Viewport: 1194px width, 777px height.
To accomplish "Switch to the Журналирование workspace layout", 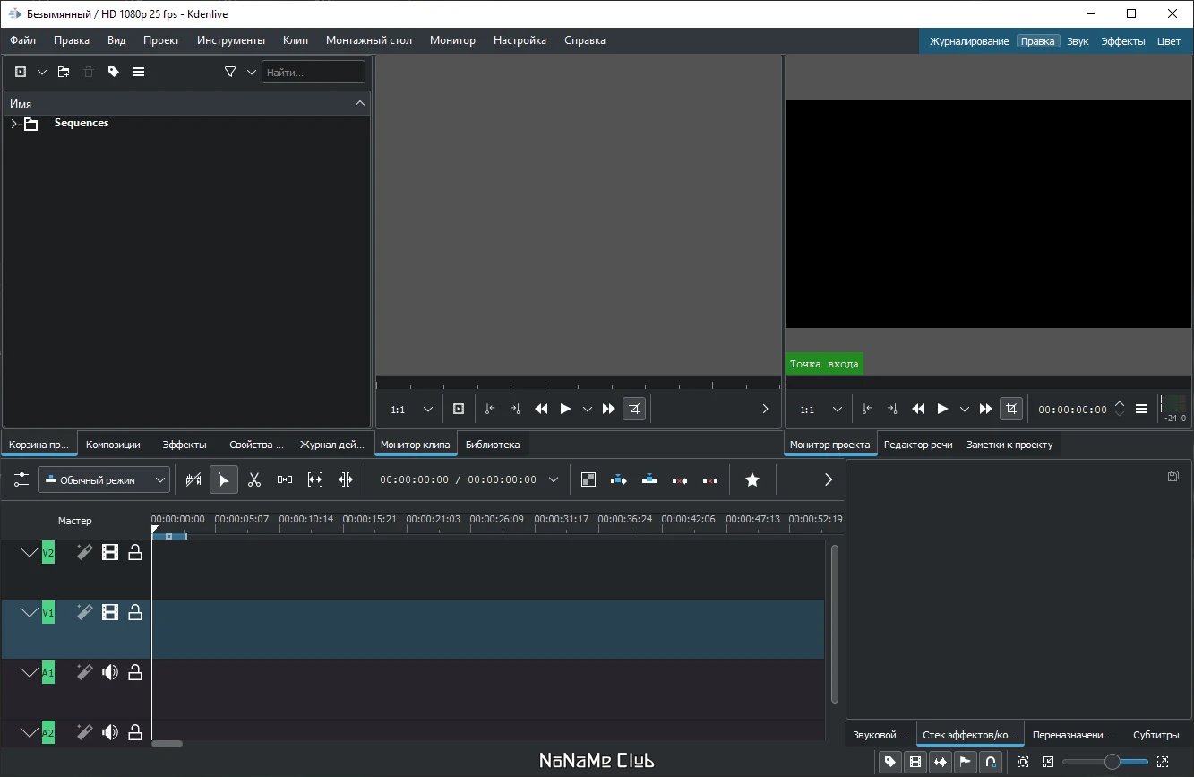I will pos(968,41).
